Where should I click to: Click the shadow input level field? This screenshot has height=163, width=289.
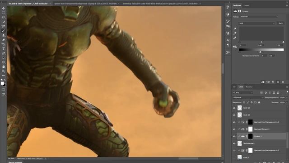242,45
